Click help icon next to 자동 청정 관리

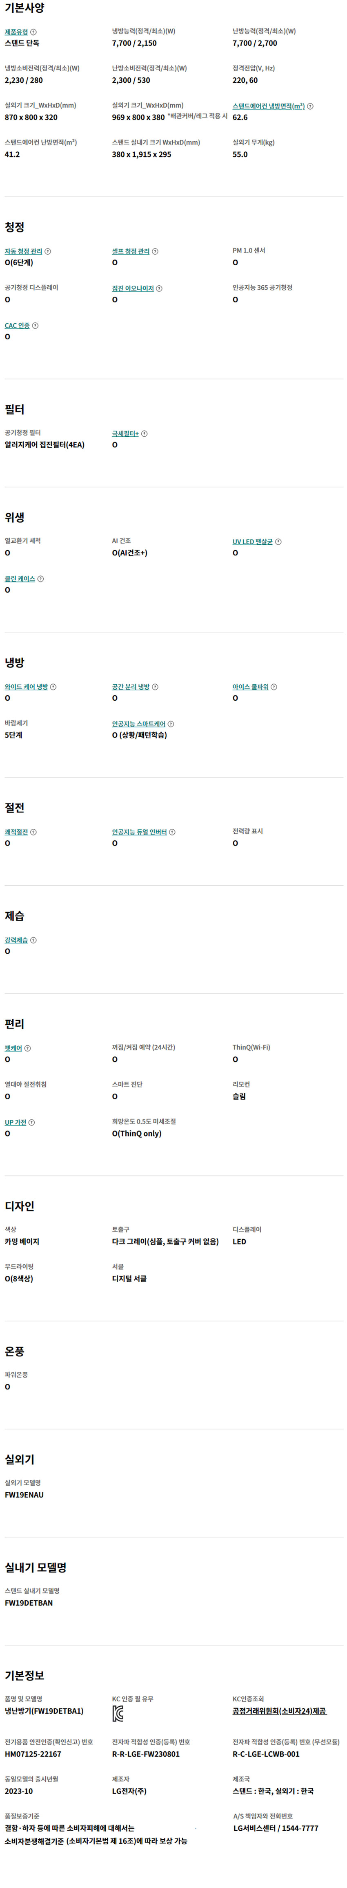pyautogui.click(x=48, y=251)
